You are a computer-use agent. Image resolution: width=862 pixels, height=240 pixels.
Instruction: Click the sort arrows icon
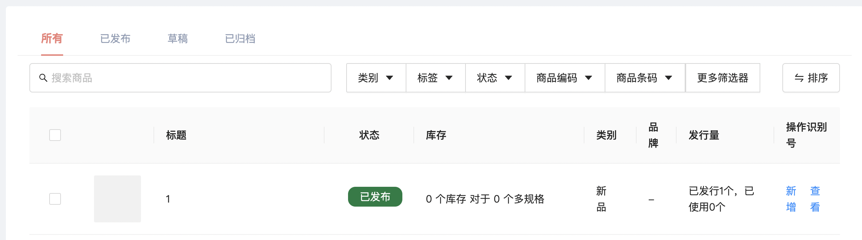tap(799, 78)
